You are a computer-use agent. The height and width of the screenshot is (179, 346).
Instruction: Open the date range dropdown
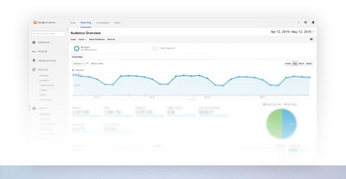pos(292,32)
